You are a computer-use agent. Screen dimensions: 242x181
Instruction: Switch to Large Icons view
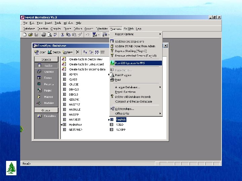coord(85,52)
